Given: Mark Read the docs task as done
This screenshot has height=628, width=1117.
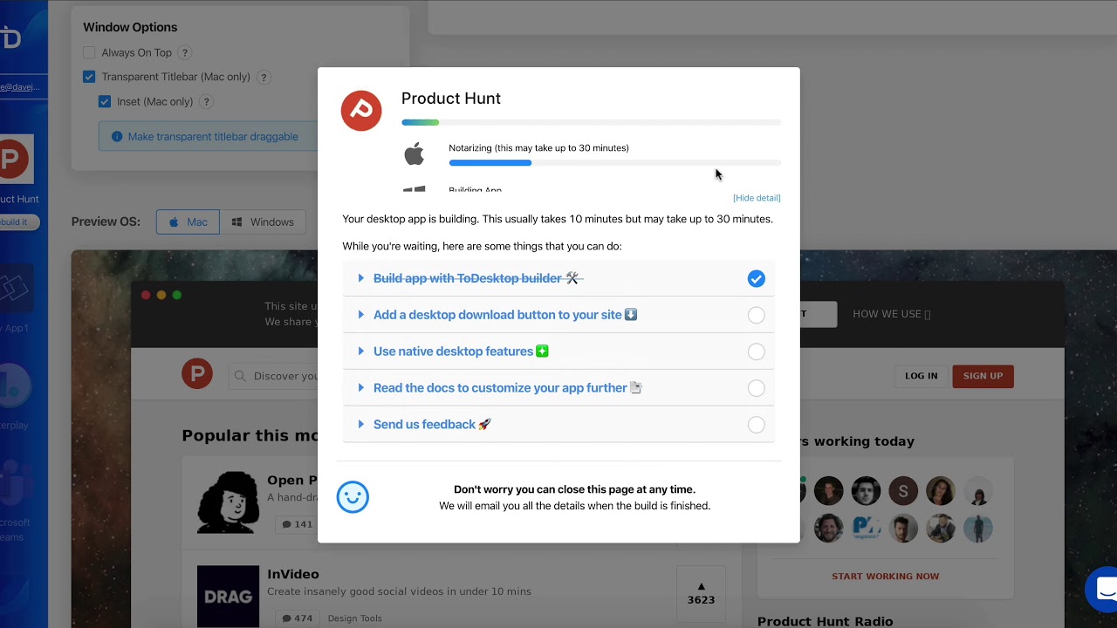Looking at the screenshot, I should [x=756, y=389].
